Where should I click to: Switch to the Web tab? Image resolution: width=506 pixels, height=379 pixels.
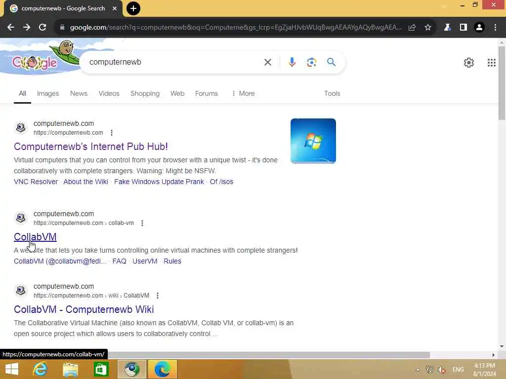pyautogui.click(x=177, y=93)
